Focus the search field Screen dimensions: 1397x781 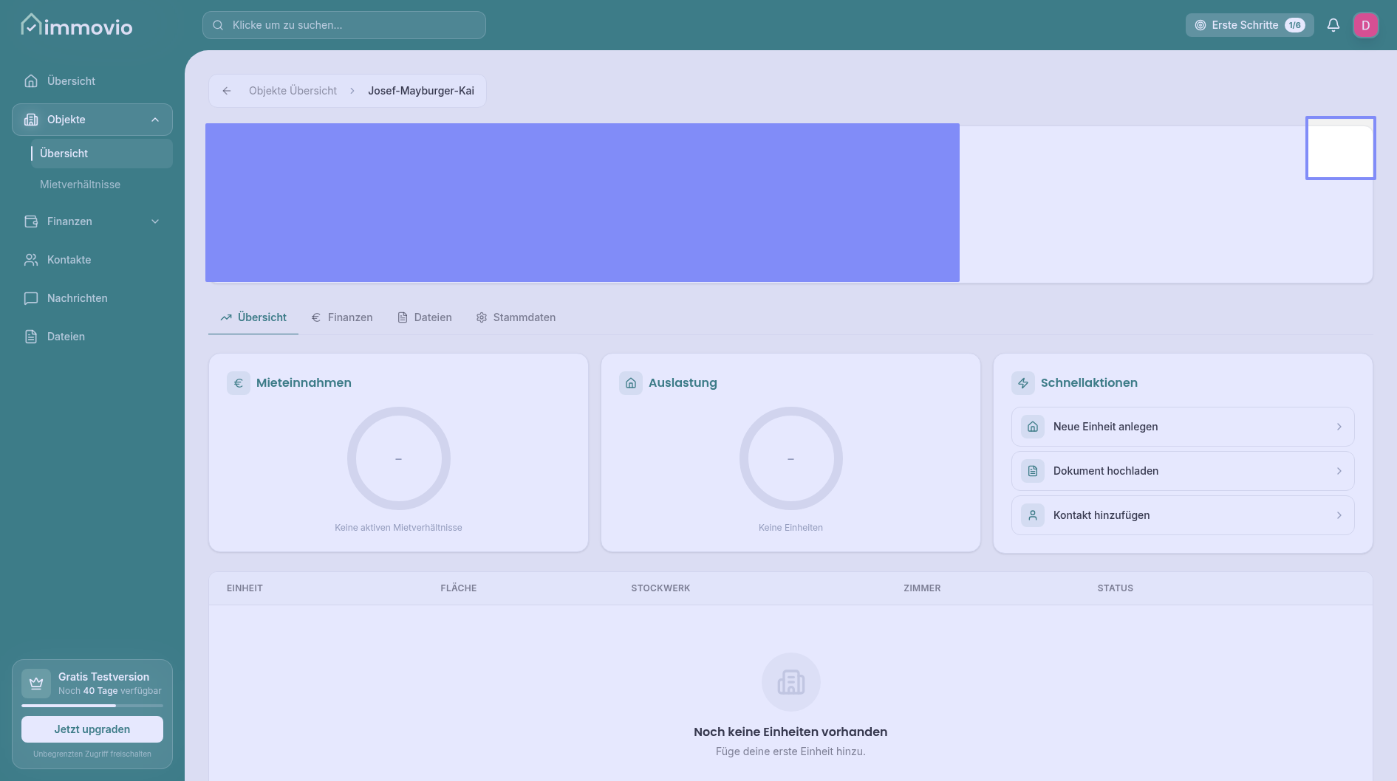pos(344,25)
